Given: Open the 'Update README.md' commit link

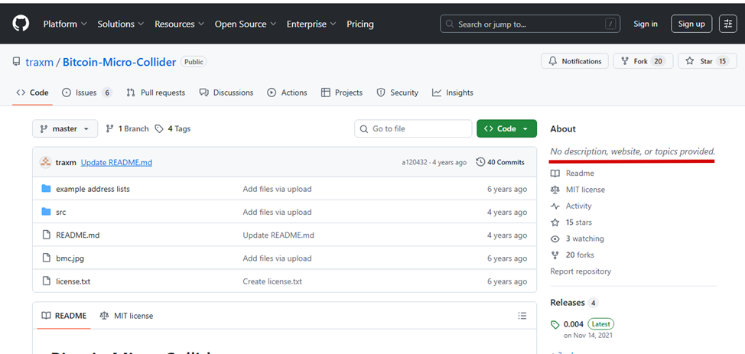Looking at the screenshot, I should coord(116,162).
